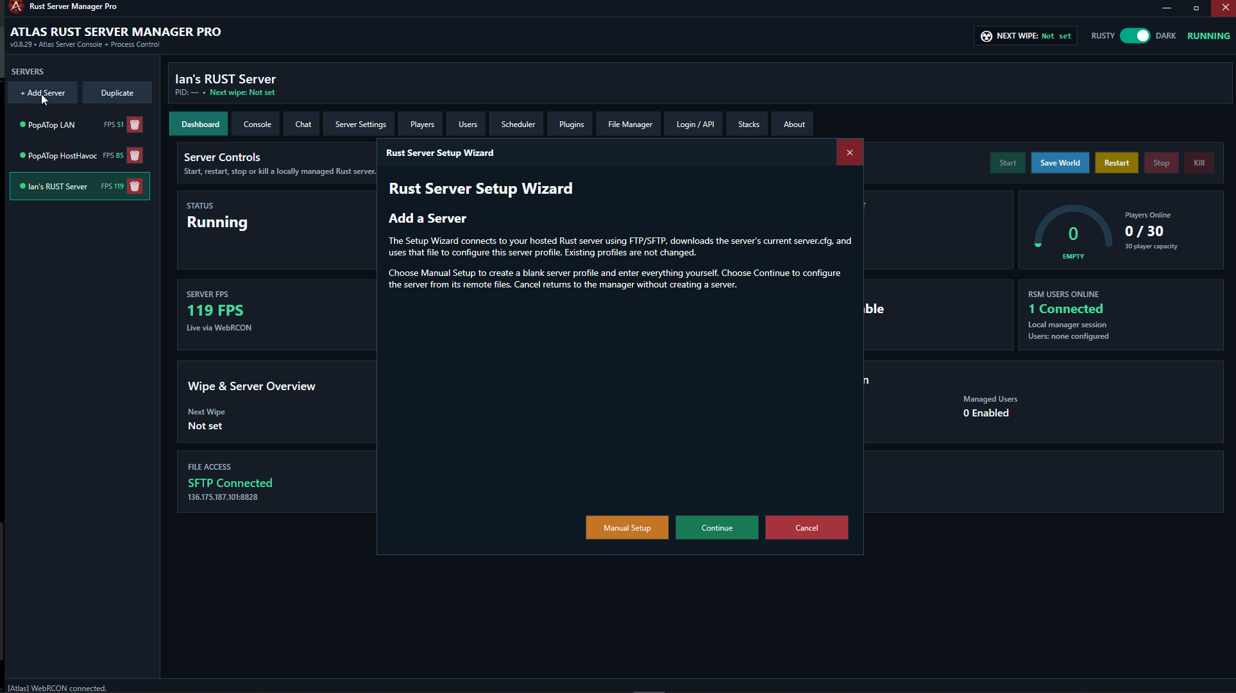The width and height of the screenshot is (1236, 693).
Task: Click trash icon beside Ian's RUST Server
Action: click(135, 186)
